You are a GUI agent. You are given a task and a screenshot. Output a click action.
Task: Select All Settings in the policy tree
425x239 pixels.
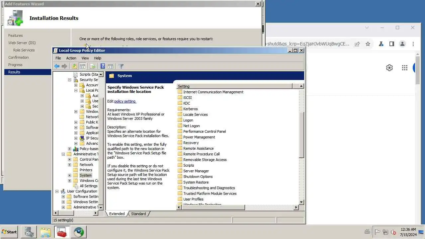(x=88, y=186)
